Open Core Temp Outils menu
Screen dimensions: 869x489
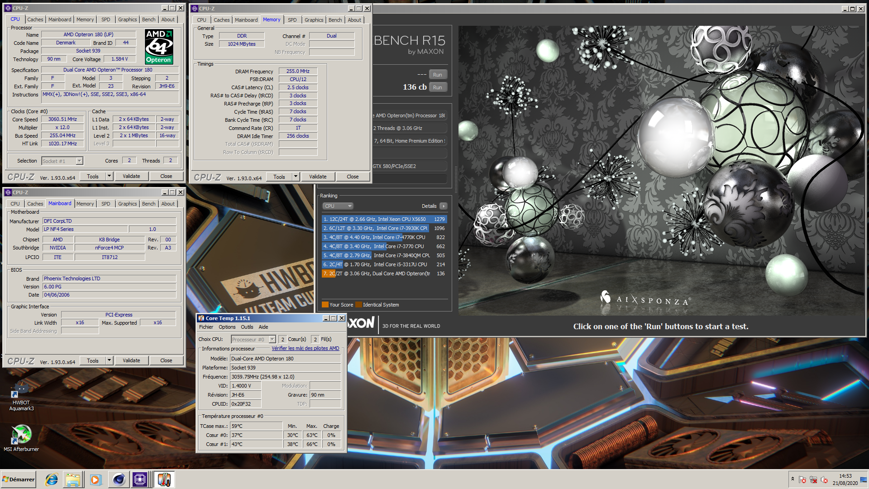(247, 327)
